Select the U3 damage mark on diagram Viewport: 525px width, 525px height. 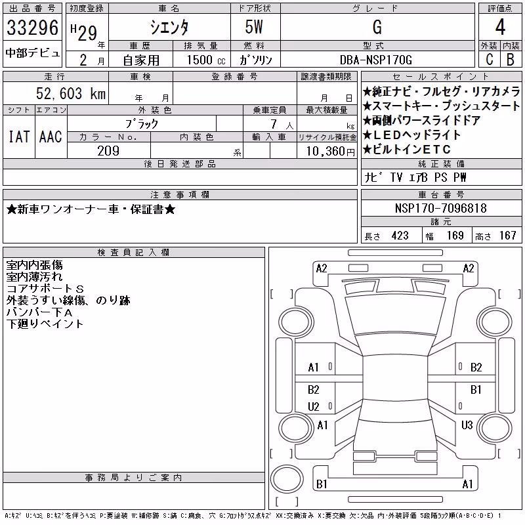coord(467,425)
